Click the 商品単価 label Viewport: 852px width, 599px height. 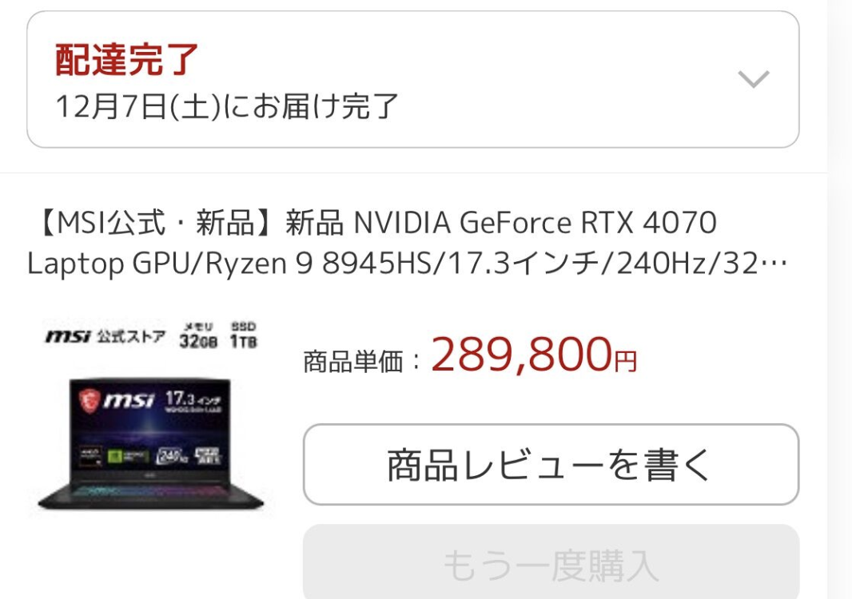(x=352, y=362)
